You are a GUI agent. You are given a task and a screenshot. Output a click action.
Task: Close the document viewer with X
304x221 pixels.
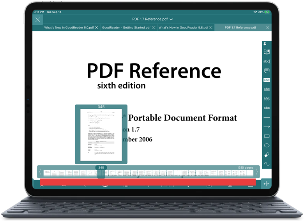click(x=38, y=19)
